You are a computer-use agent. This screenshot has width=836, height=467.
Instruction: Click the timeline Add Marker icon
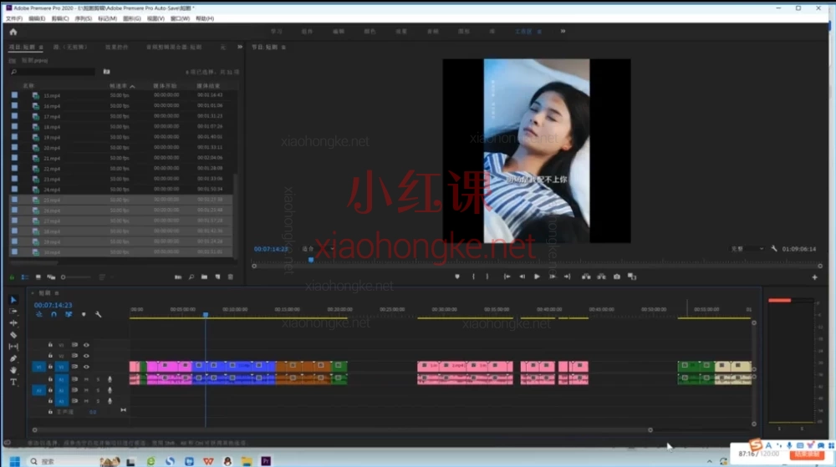tap(84, 315)
